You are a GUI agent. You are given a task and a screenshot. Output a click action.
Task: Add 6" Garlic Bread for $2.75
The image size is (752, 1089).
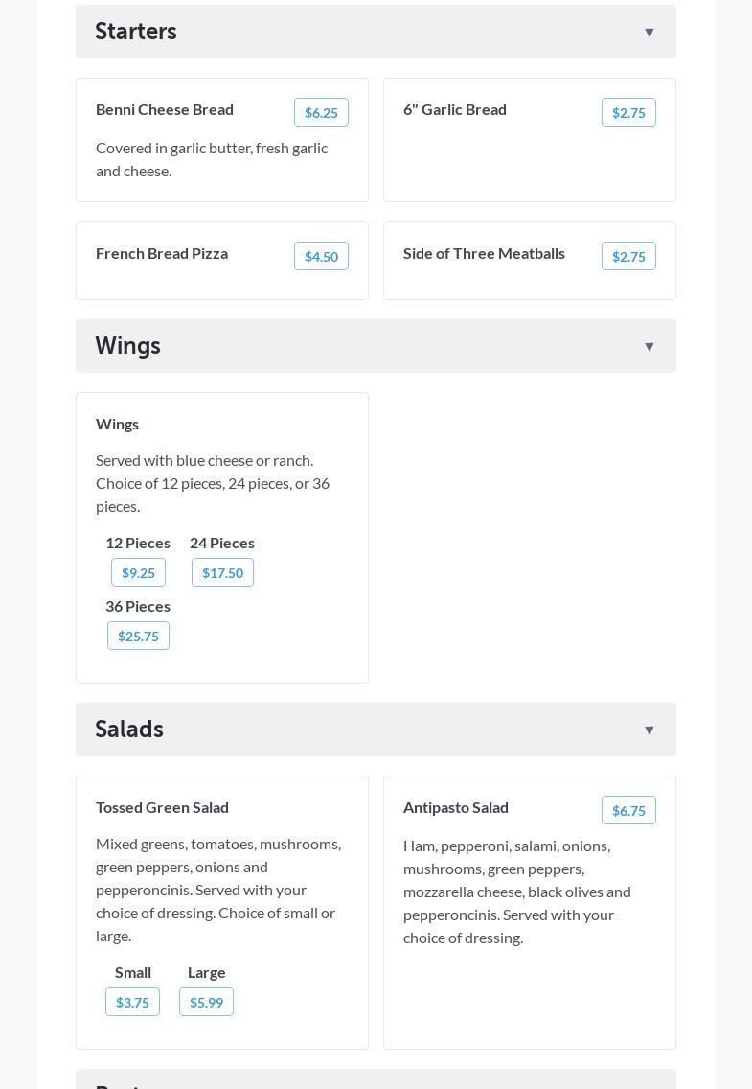click(x=628, y=112)
